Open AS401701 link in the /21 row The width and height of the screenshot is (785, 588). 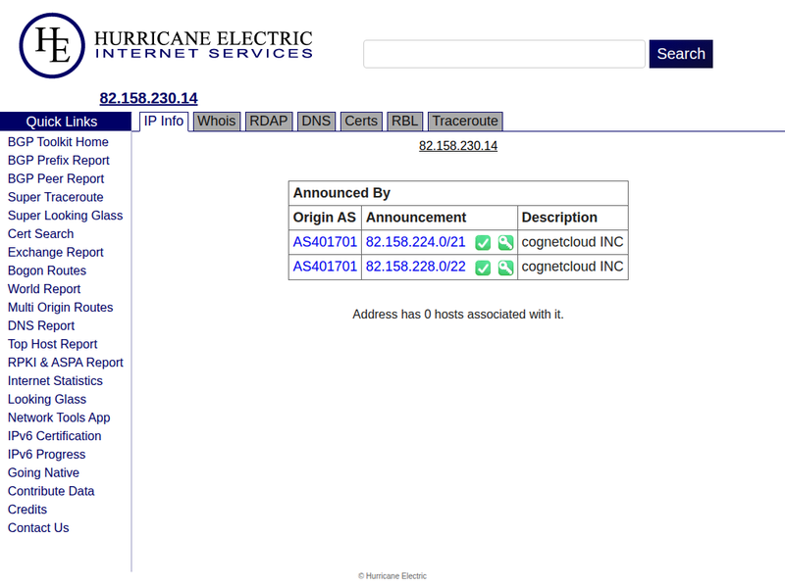[325, 242]
